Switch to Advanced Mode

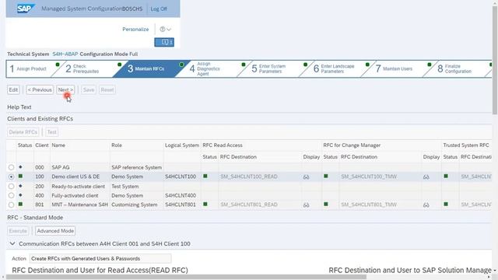55,231
